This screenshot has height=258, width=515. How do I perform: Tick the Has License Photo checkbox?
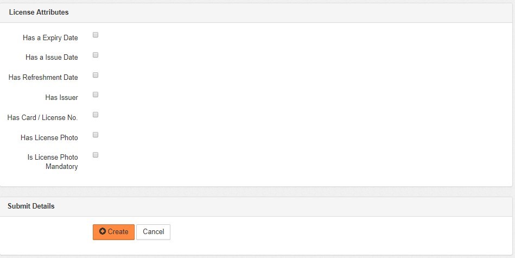click(x=96, y=135)
